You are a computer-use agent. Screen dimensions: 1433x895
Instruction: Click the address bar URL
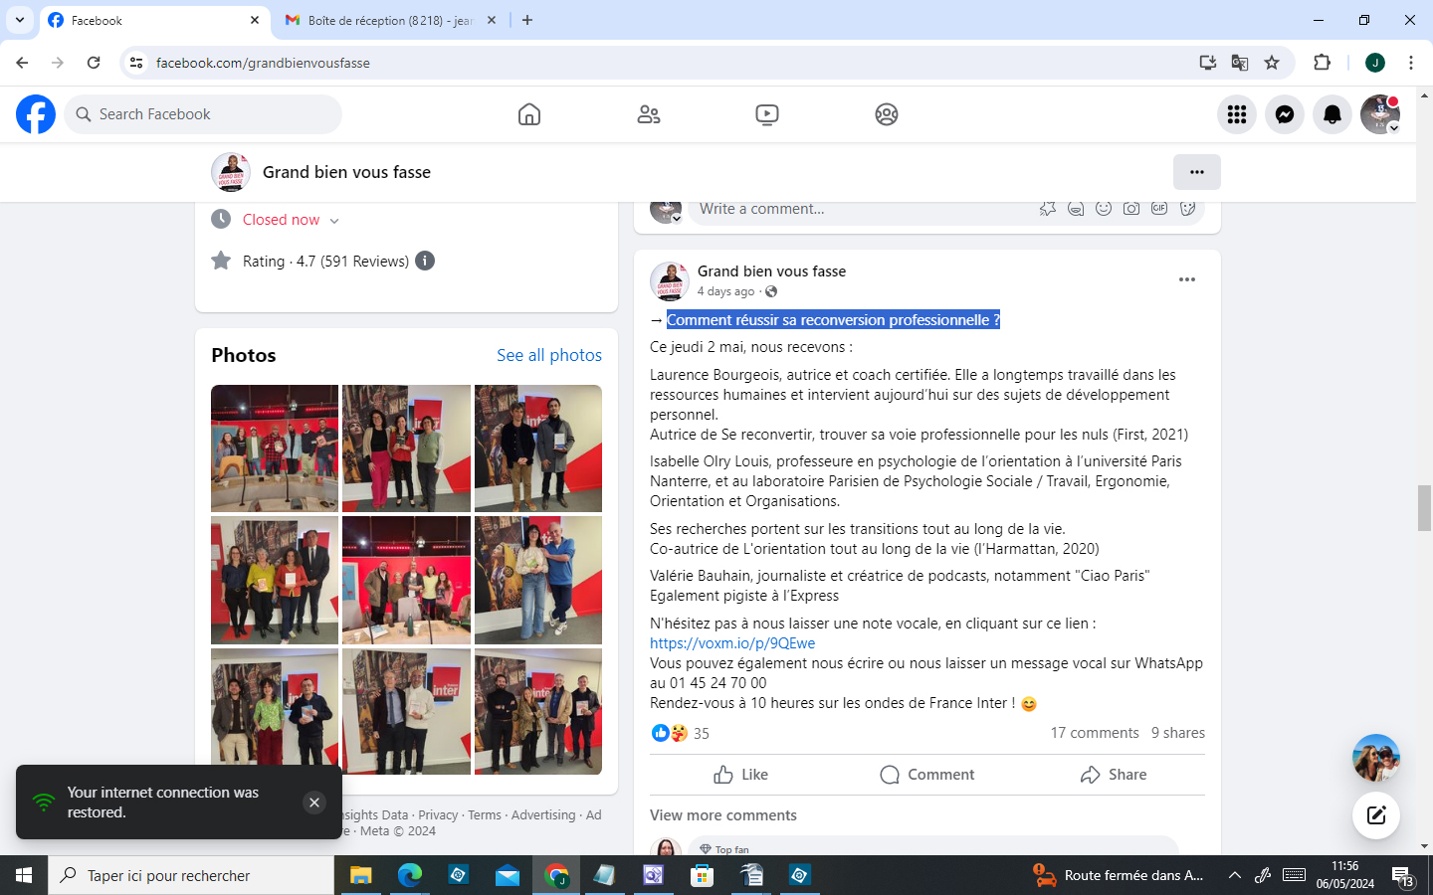coord(263,63)
